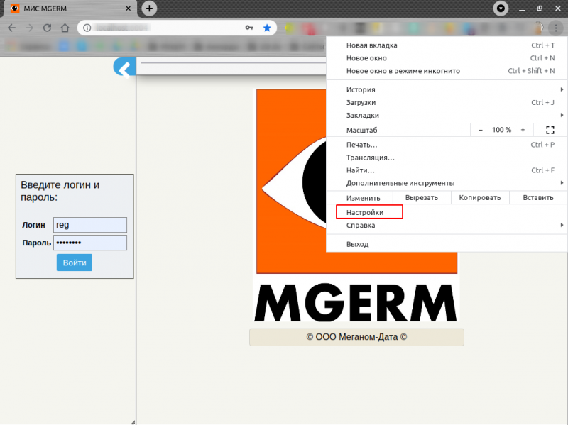The width and height of the screenshot is (568, 425).
Task: Go home with the house icon
Action: pos(65,28)
